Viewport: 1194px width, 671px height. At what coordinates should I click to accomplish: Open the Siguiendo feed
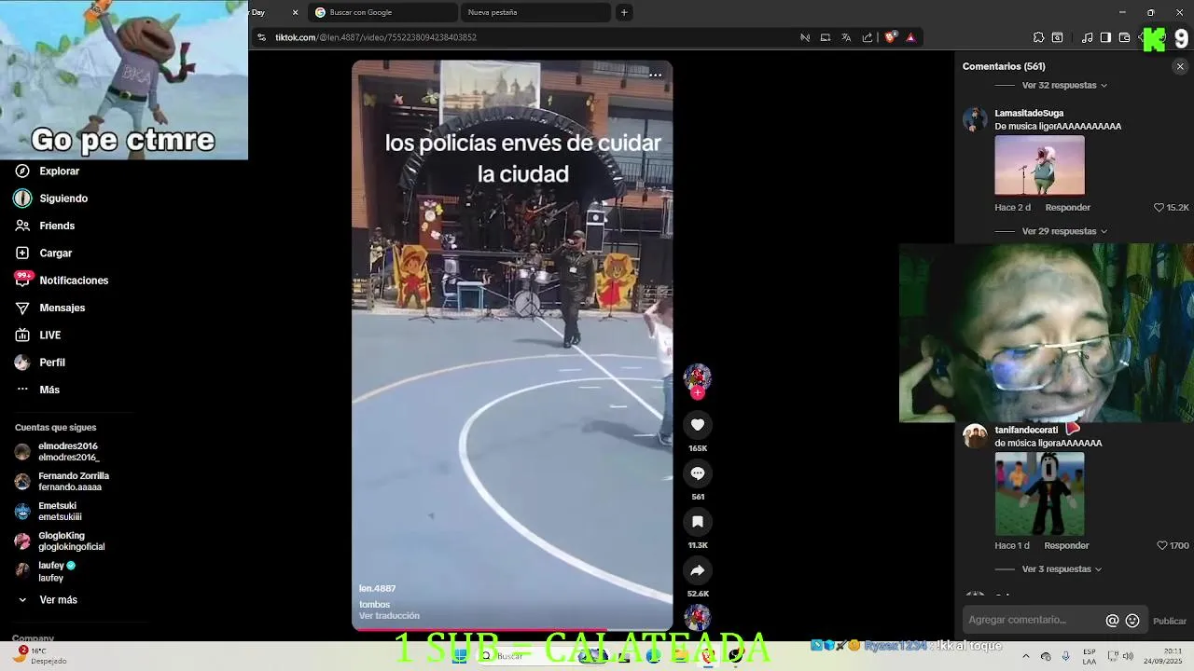pos(51,199)
